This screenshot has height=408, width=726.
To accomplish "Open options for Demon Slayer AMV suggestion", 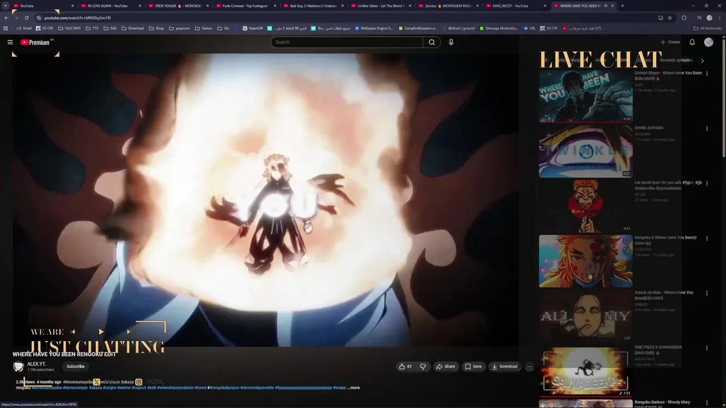I will pos(707,74).
